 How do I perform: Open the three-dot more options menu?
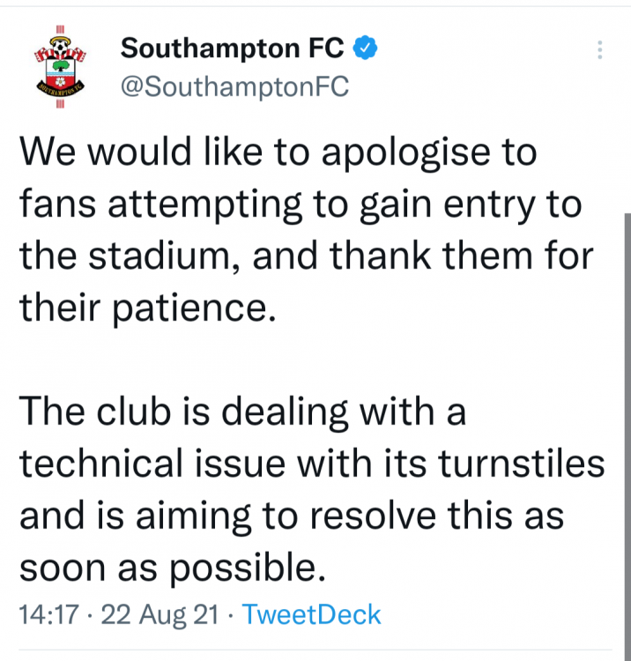pyautogui.click(x=600, y=49)
